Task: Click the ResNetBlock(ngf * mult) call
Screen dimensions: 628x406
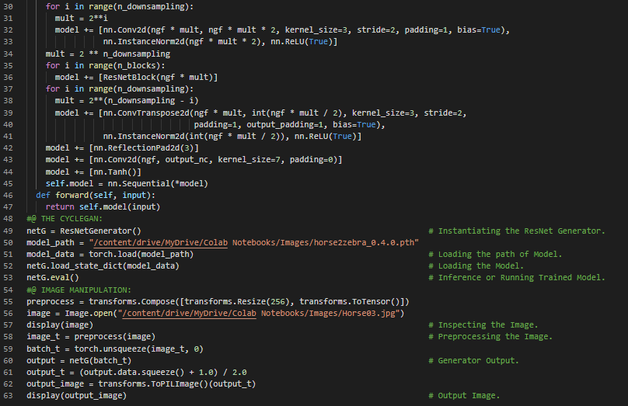Action: tap(156, 78)
